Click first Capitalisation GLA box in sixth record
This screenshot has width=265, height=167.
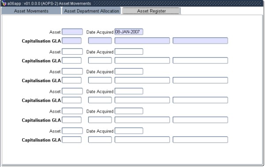[72, 140]
